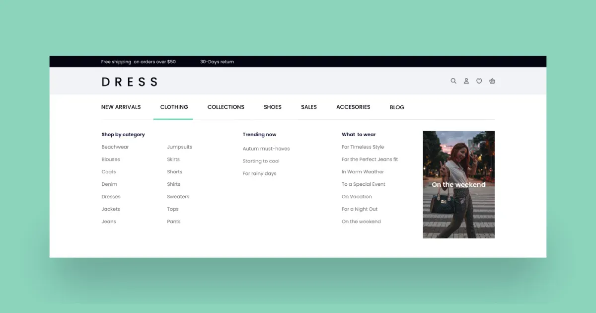Select the Denim category link

(x=109, y=184)
